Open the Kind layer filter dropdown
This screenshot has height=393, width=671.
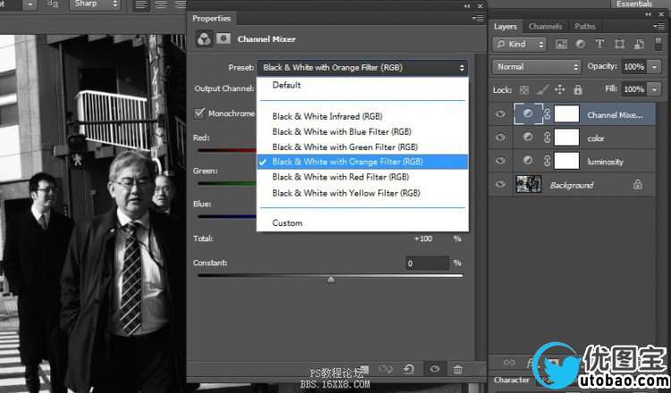pos(520,44)
